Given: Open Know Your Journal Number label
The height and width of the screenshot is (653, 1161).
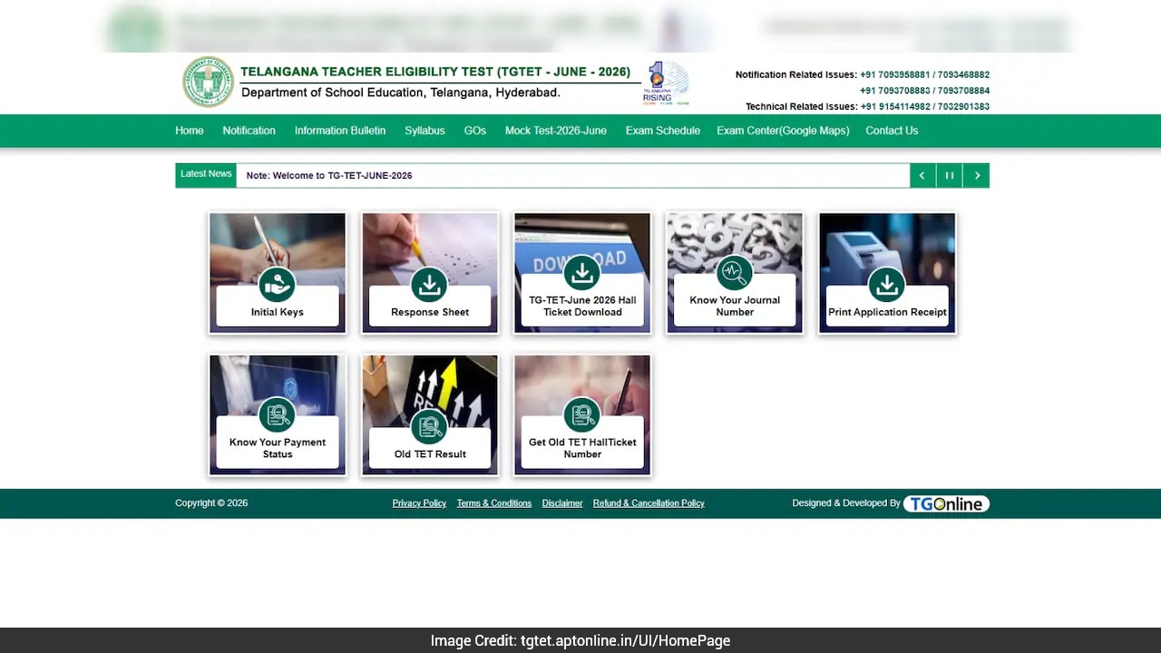Looking at the screenshot, I should [x=735, y=306].
